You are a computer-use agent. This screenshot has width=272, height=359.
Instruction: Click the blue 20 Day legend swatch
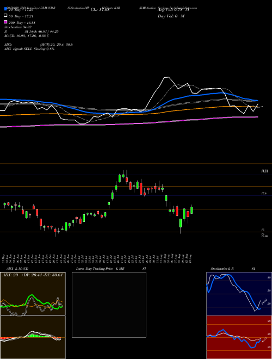click(x=5, y=9)
